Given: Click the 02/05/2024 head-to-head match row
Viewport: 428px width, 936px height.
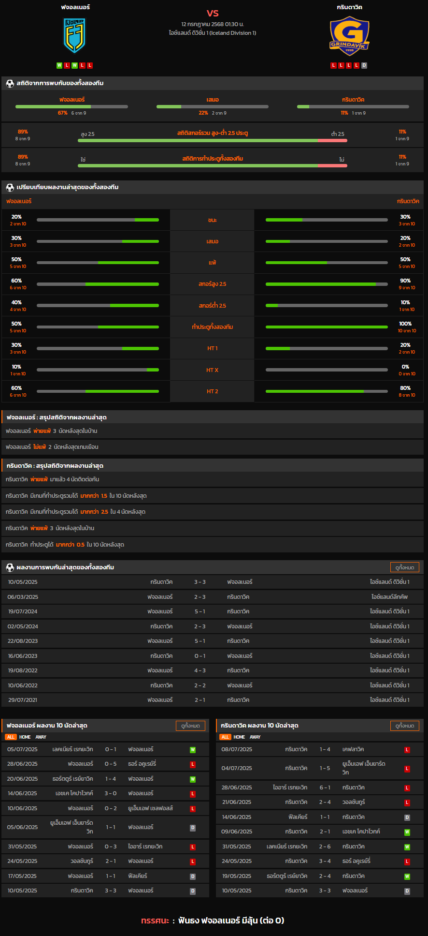Looking at the screenshot, I should click(213, 626).
